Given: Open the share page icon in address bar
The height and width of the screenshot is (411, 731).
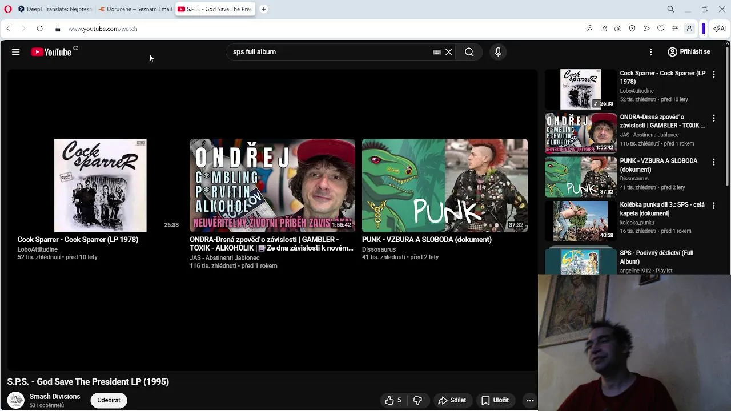Looking at the screenshot, I should [604, 29].
